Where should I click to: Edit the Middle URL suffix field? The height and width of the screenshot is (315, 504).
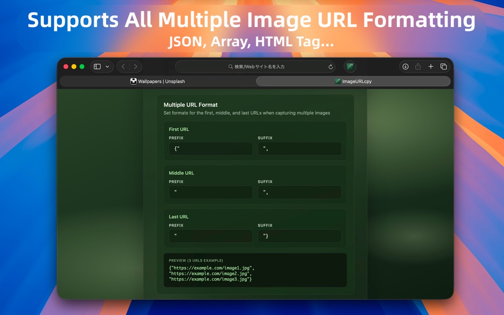300,192
